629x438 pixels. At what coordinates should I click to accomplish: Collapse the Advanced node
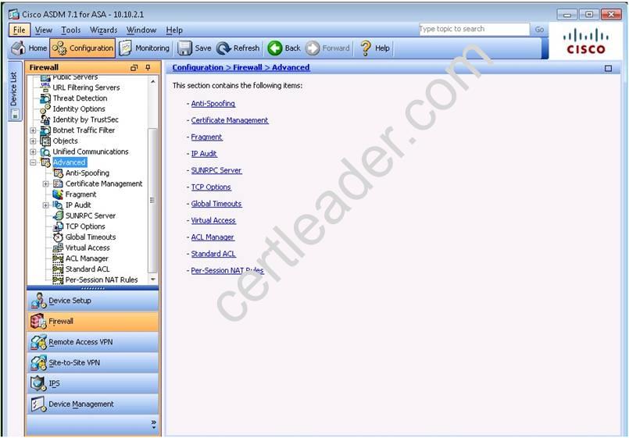tap(34, 162)
